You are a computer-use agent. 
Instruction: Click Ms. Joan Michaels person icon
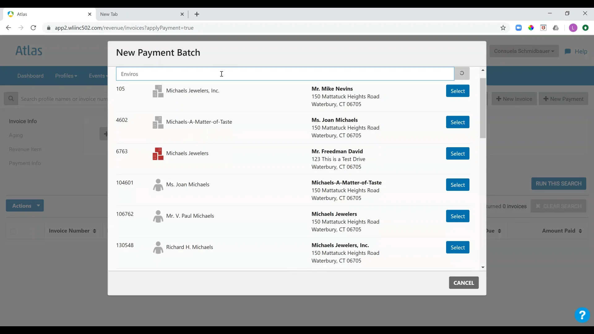click(x=158, y=185)
